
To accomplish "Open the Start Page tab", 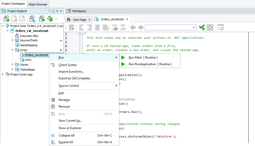I will point(79,20).
